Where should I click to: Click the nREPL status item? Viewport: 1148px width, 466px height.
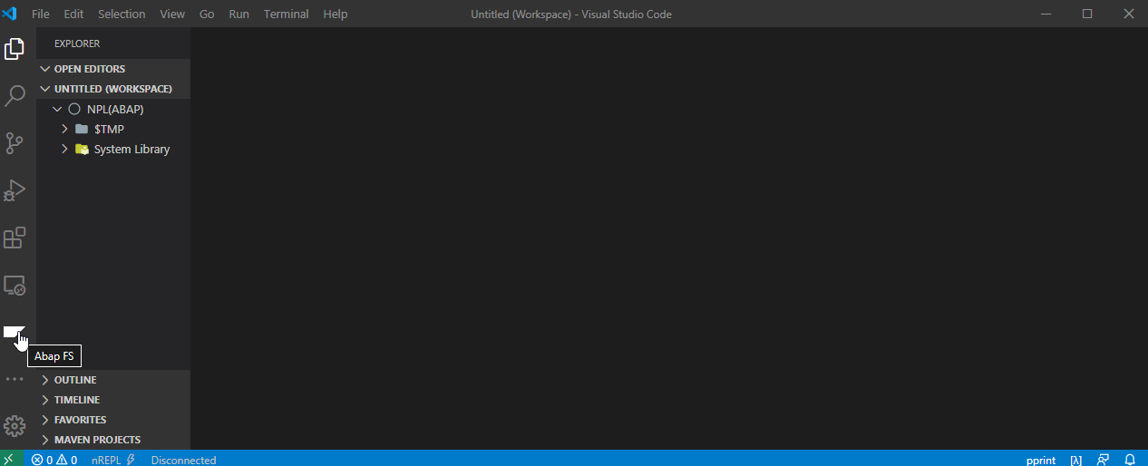click(x=113, y=460)
